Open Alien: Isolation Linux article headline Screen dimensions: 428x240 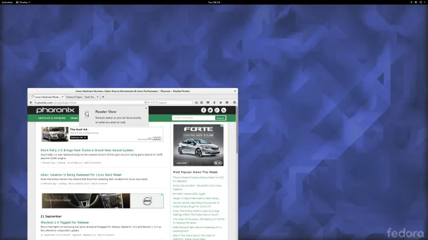coord(81,175)
